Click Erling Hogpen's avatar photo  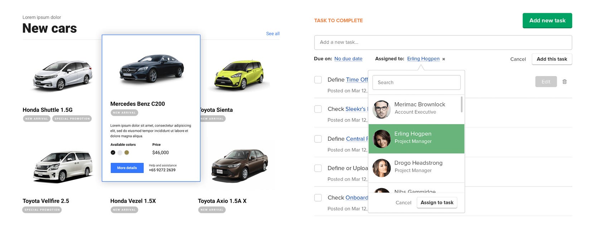[x=381, y=139]
